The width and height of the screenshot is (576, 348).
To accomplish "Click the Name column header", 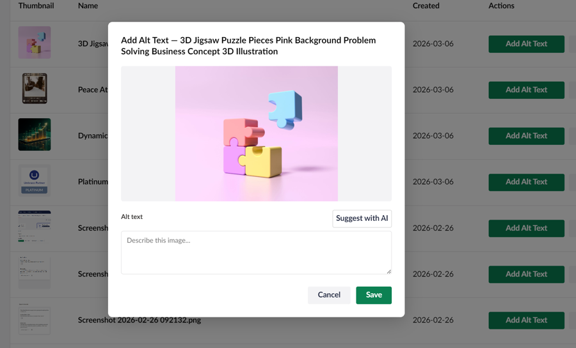I will [x=88, y=6].
